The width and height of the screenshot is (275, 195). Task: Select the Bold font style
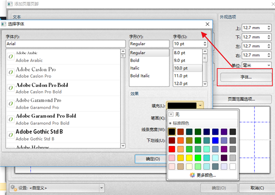(149, 60)
